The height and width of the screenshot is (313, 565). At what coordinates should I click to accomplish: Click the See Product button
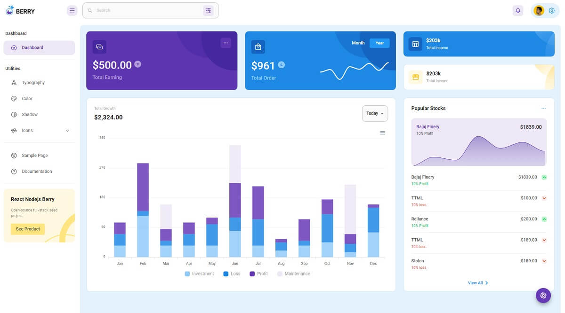point(27,229)
